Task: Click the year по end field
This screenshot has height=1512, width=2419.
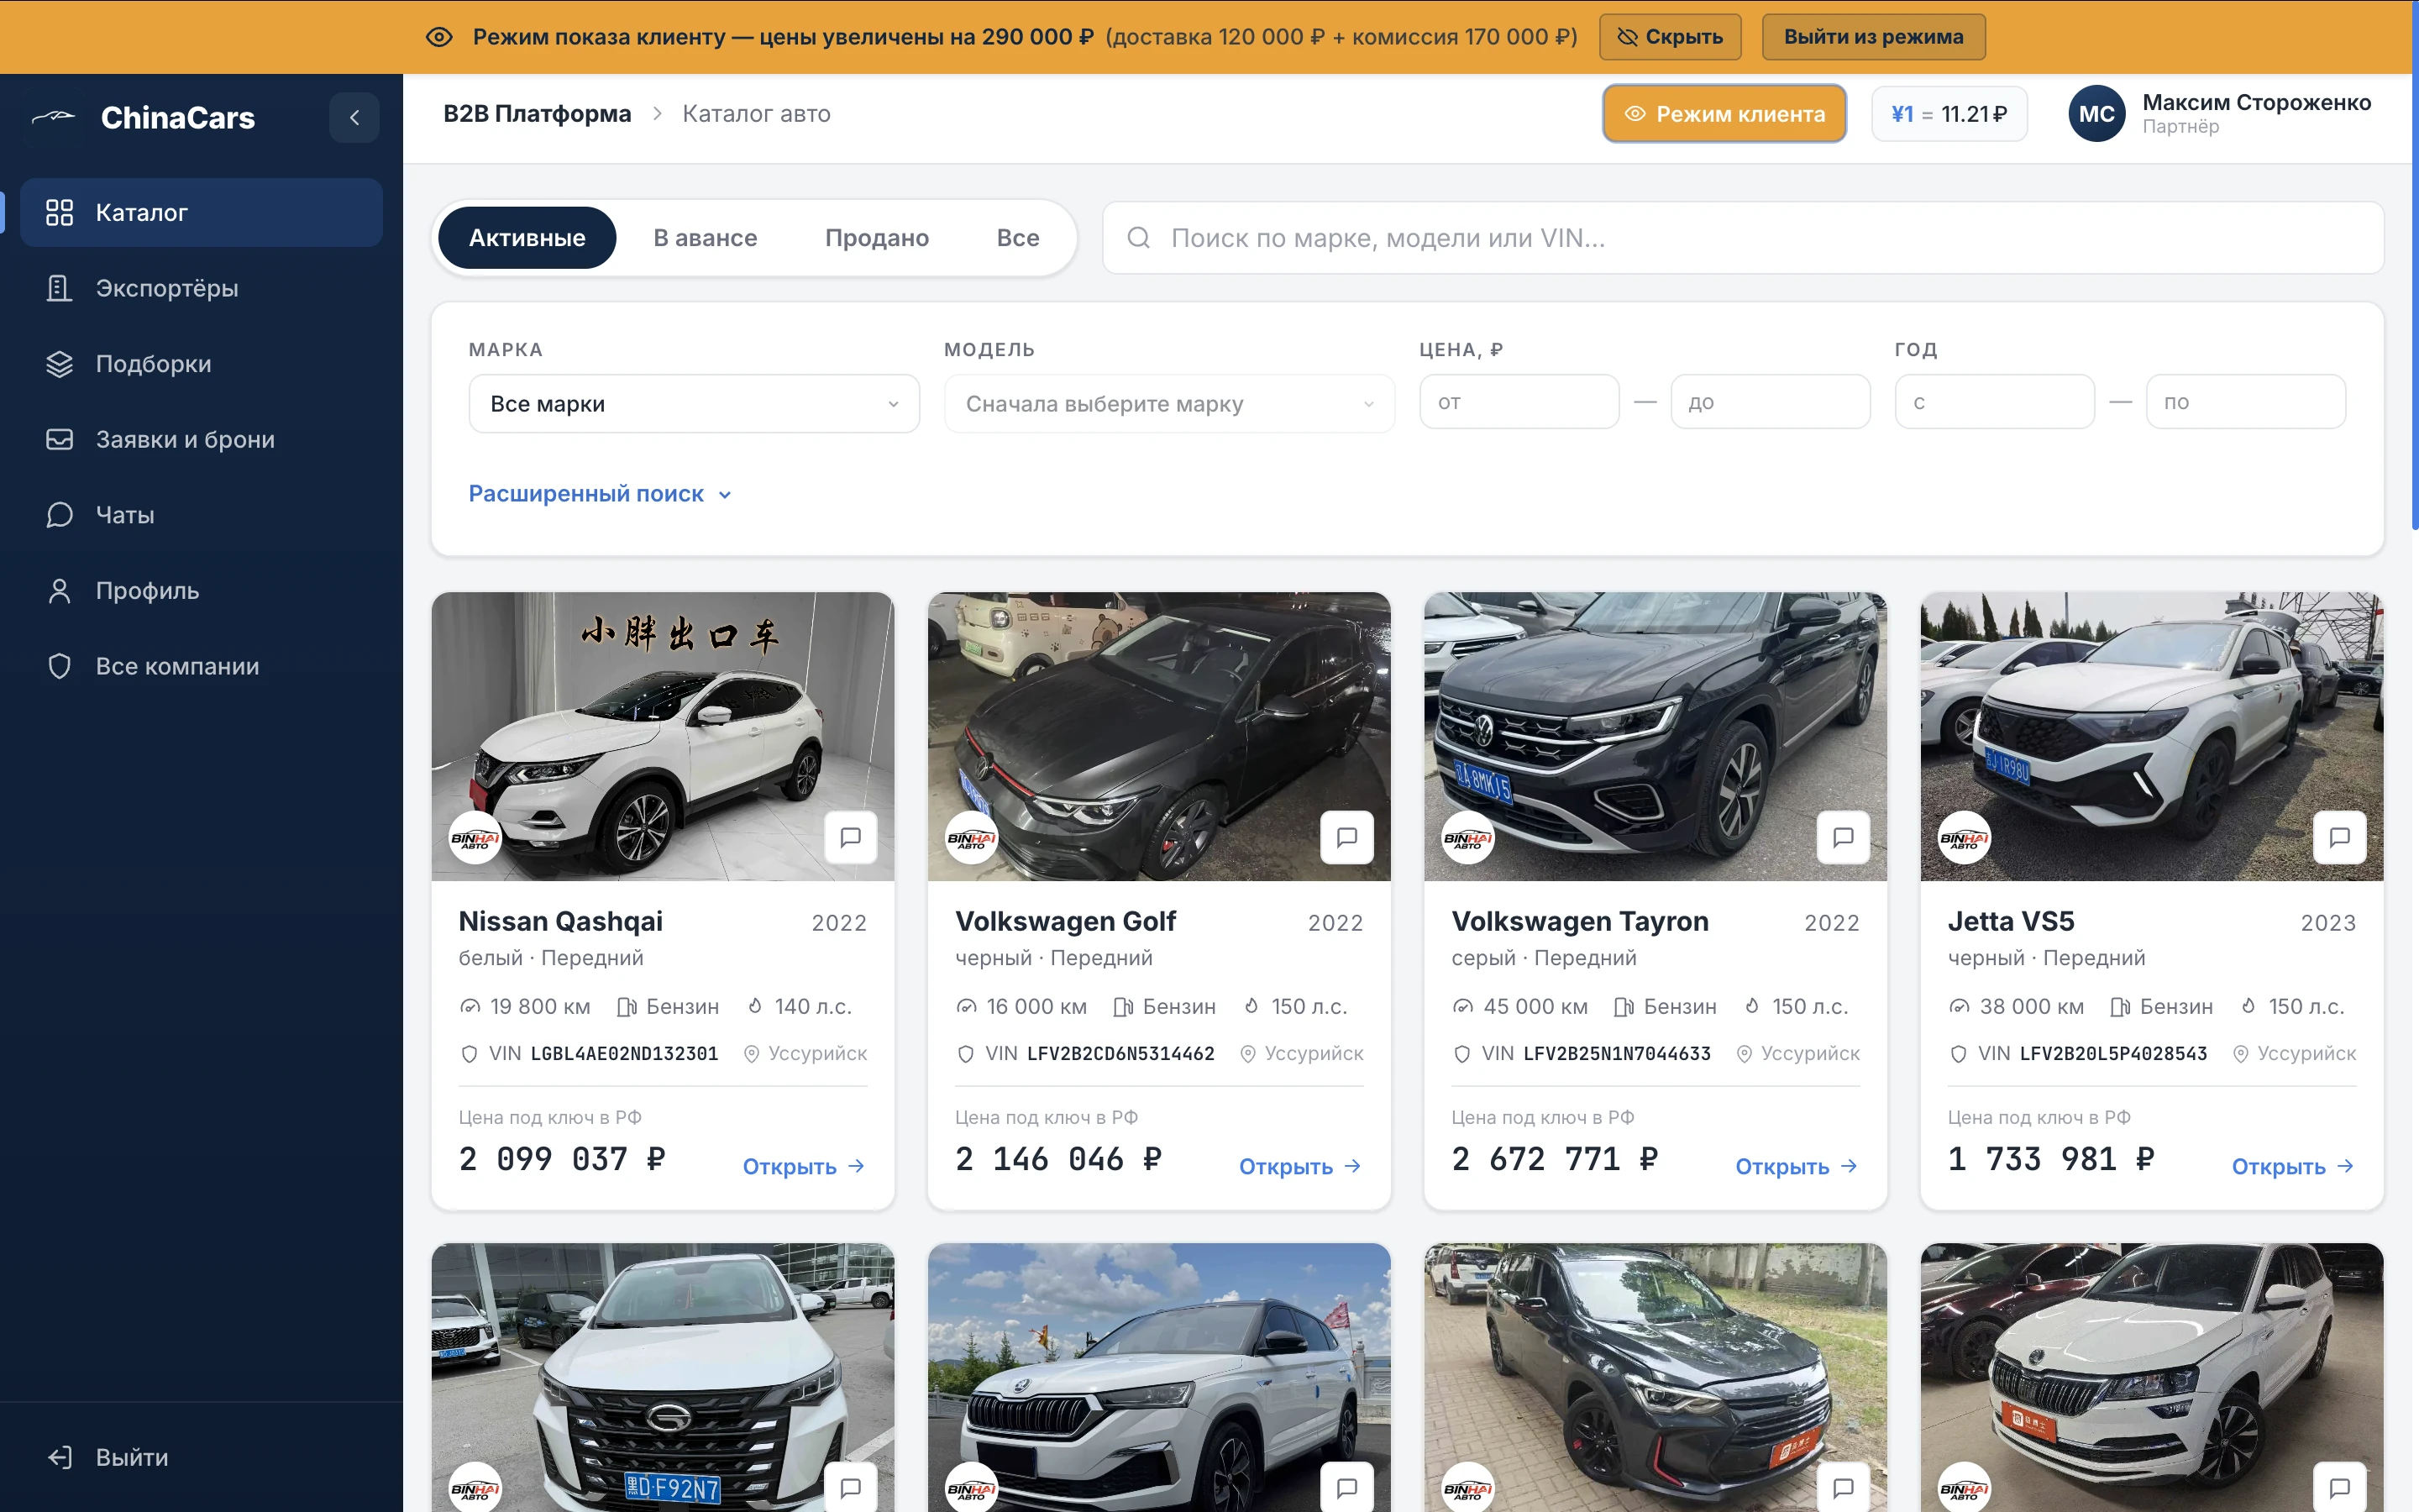Action: [2245, 402]
